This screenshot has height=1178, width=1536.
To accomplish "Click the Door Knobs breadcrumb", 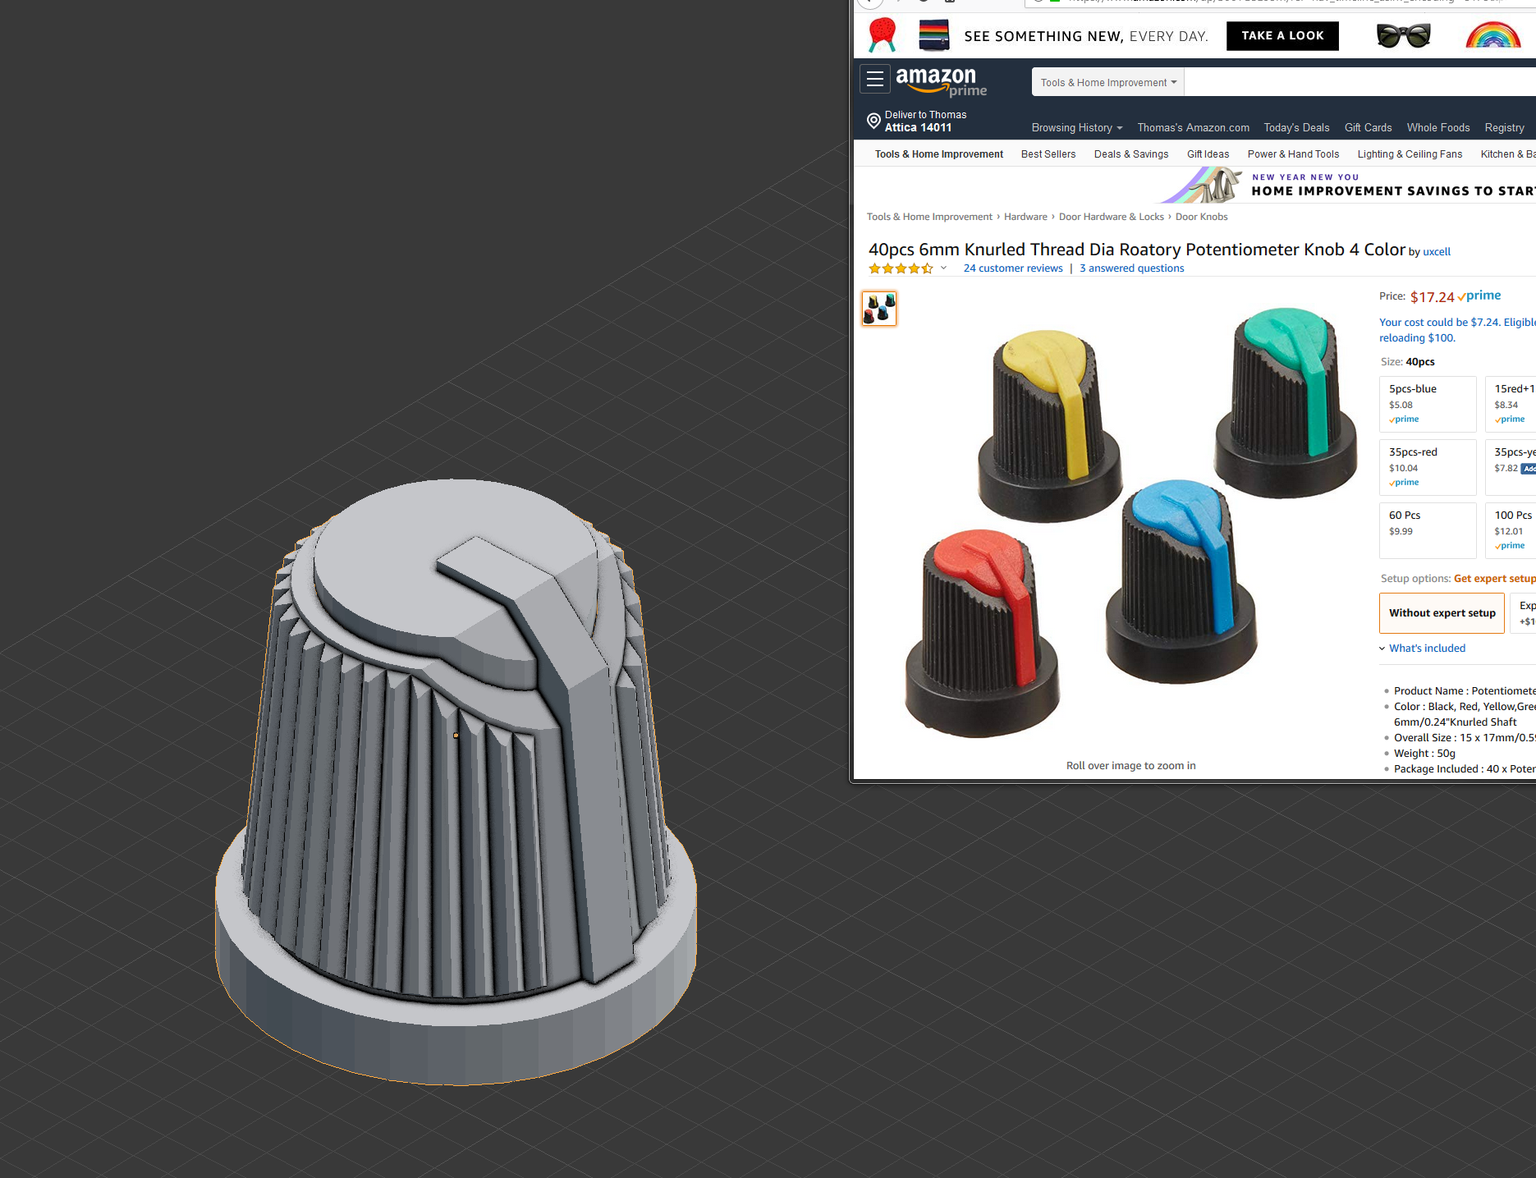I will (x=1201, y=217).
